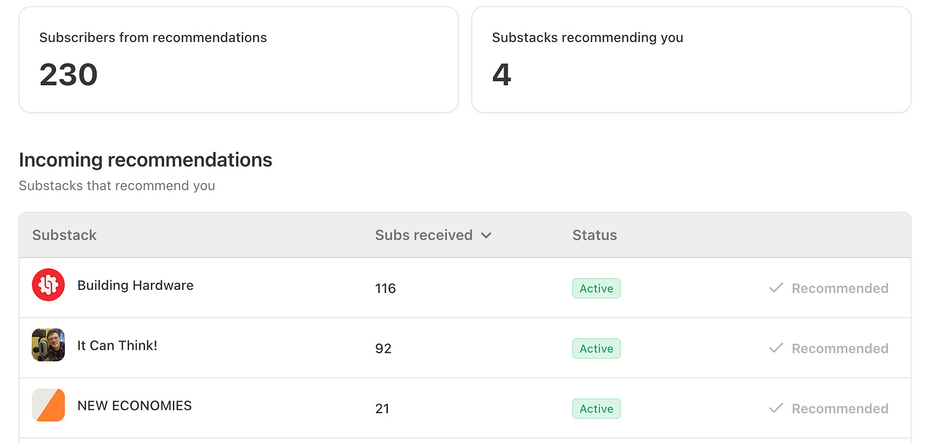Select the NEW ECONOMIES orange logo
Screen dimensions: 926x443
tap(48, 405)
